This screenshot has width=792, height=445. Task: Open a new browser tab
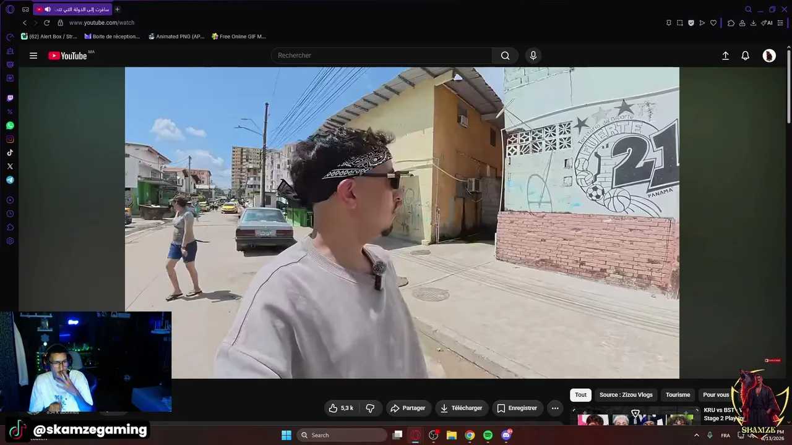[x=118, y=9]
